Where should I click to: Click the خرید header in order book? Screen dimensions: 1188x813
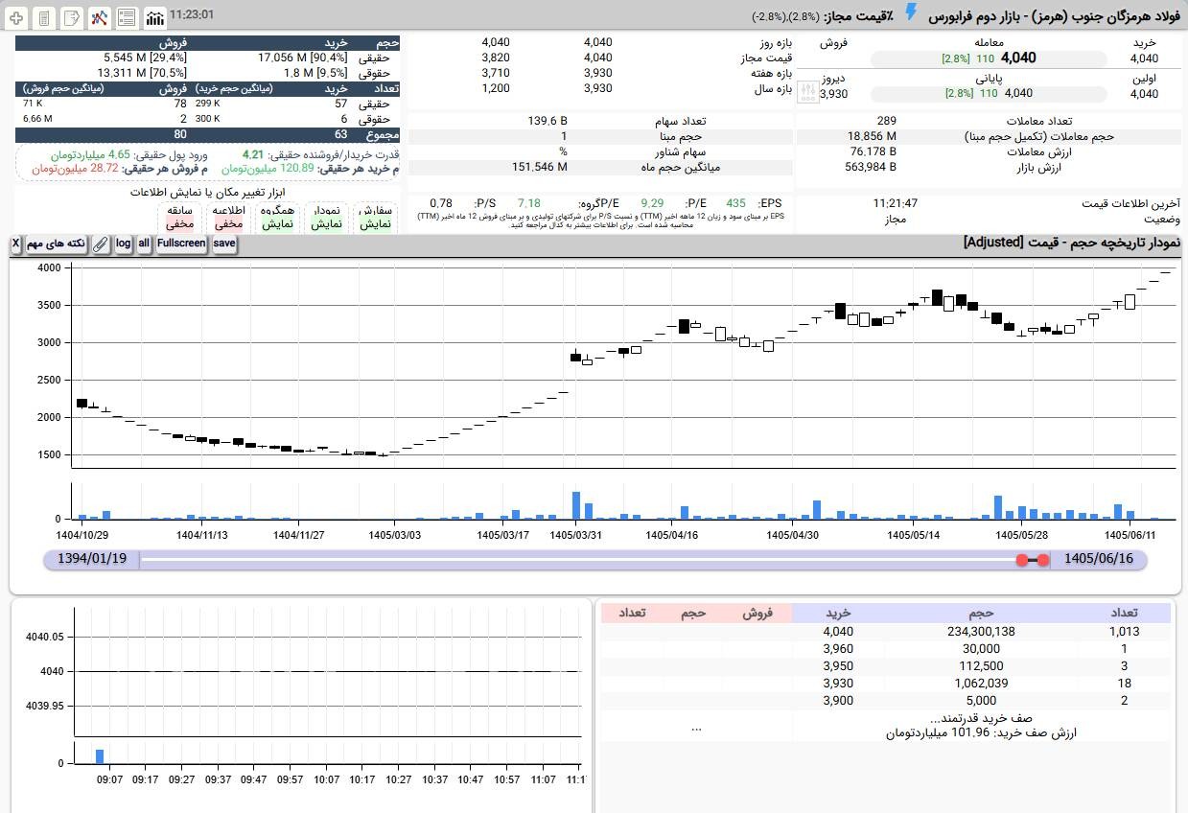pyautogui.click(x=839, y=614)
